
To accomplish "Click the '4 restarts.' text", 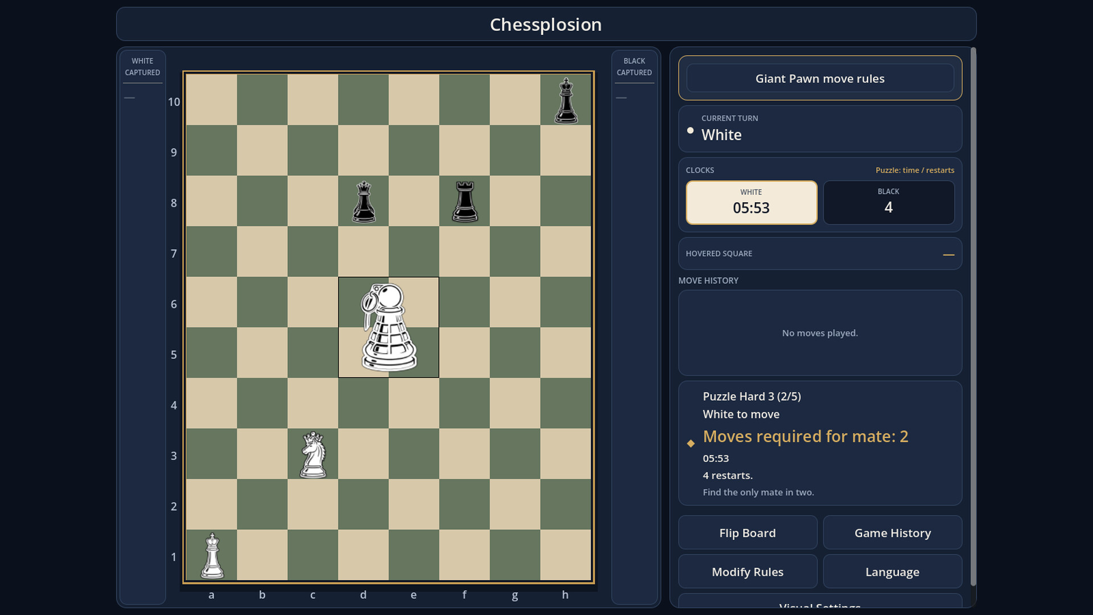I will [x=728, y=475].
